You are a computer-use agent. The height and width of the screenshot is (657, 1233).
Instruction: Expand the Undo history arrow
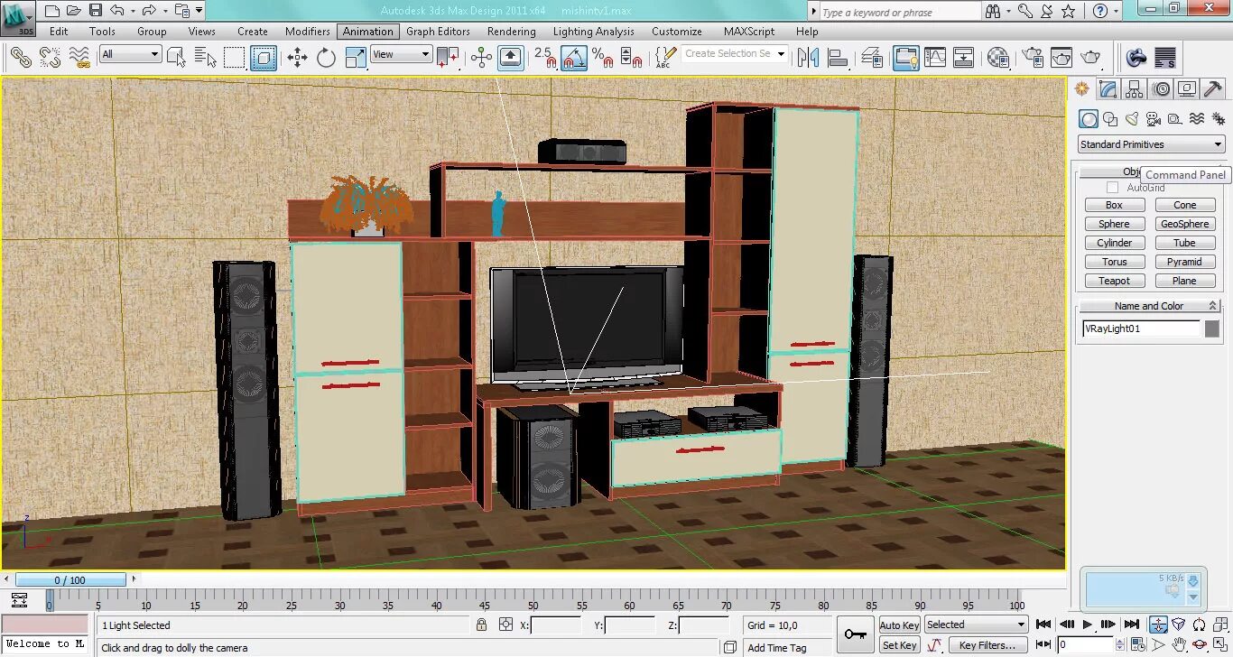coord(132,11)
